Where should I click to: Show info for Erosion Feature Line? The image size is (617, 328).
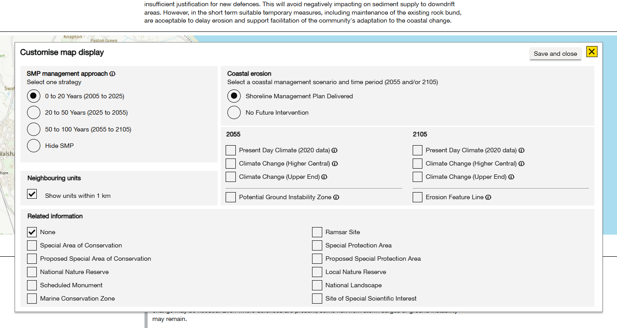click(x=488, y=197)
